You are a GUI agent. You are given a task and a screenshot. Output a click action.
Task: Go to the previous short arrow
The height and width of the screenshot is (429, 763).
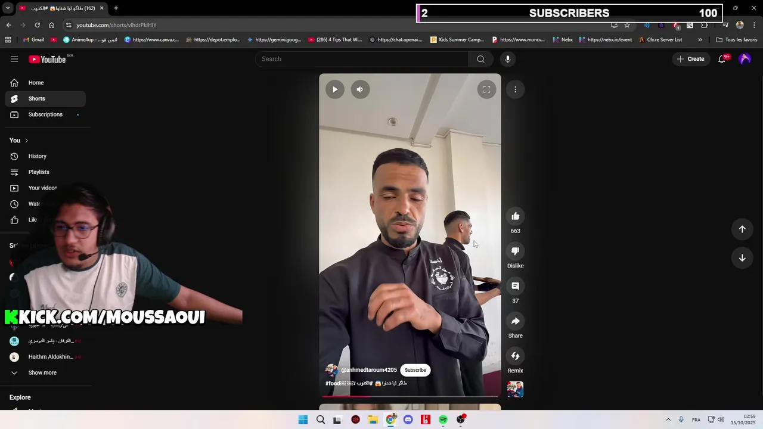click(x=742, y=229)
